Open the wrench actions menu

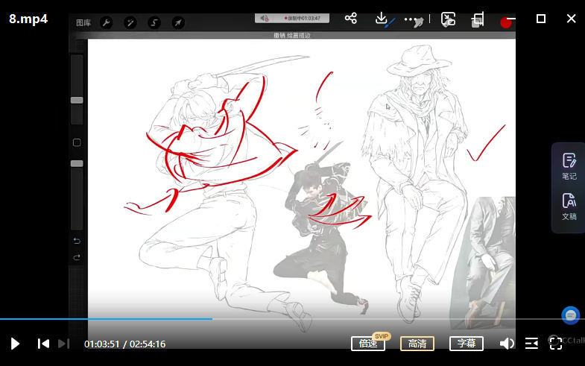[x=106, y=23]
